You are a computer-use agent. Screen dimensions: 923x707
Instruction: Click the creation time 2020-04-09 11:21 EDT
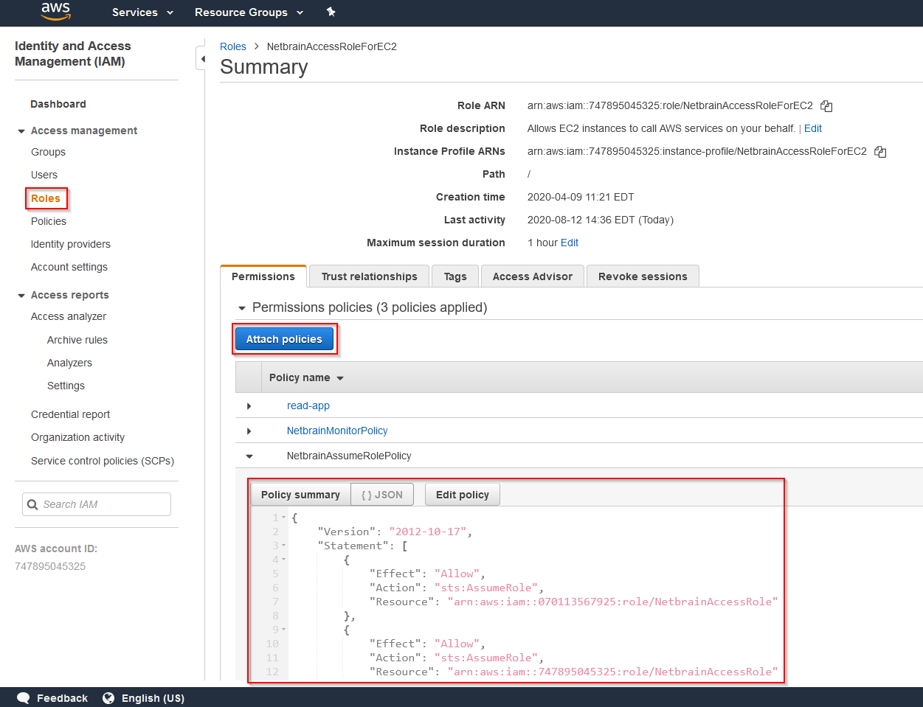click(x=581, y=197)
